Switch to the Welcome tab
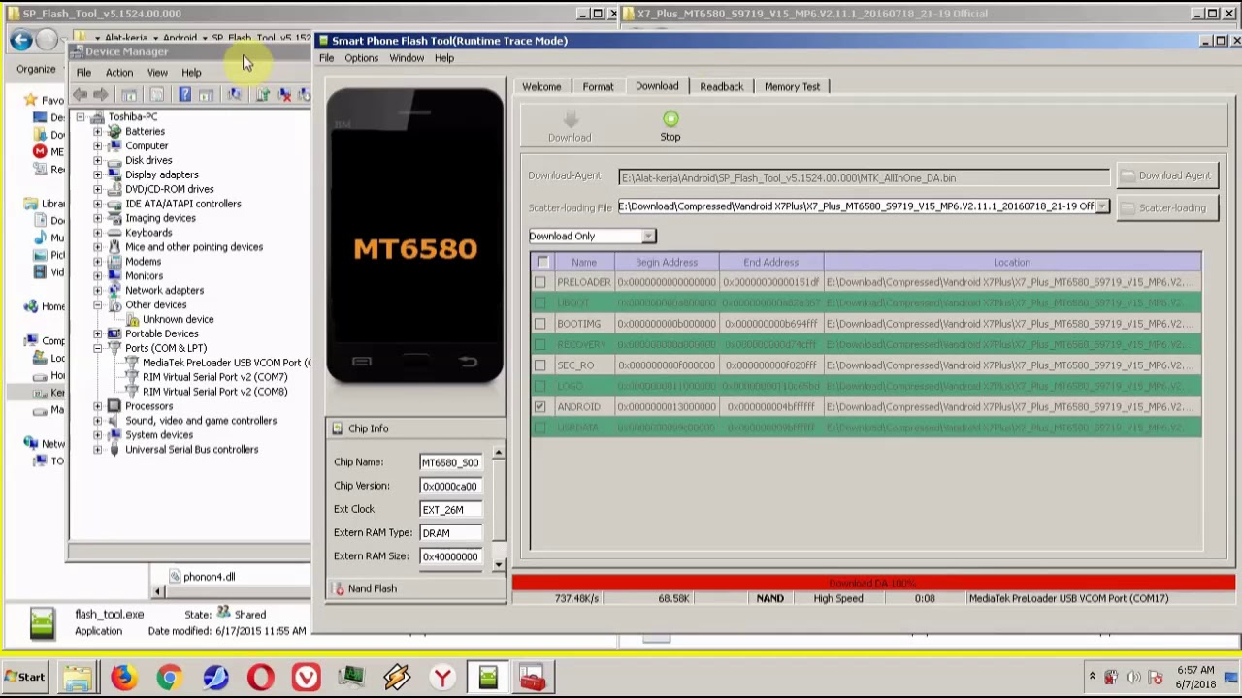Screen dimensions: 1242x698 (541, 86)
